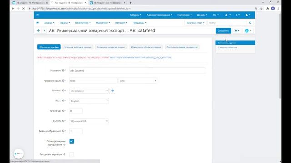Click the ID бренда input field
The height and width of the screenshot is (163, 291).
pyautogui.click(x=76, y=111)
